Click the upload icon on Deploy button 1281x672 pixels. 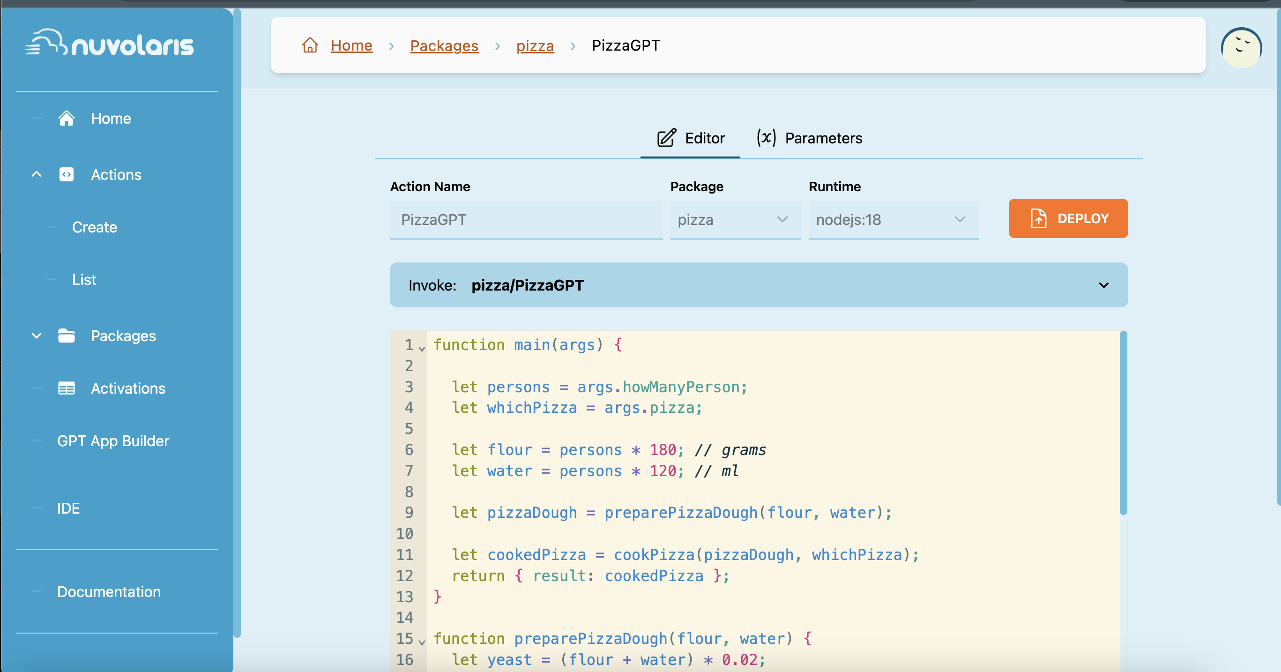(x=1038, y=218)
